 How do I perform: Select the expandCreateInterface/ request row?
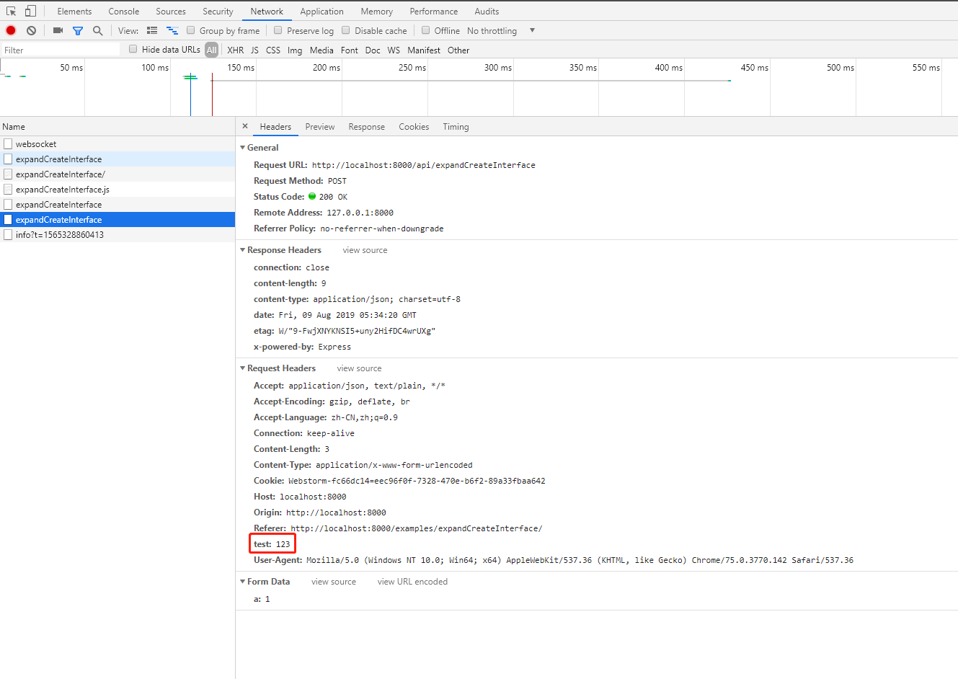click(x=117, y=174)
